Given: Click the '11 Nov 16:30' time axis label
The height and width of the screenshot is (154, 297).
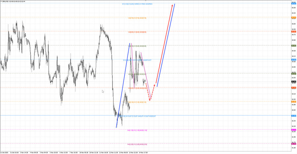Looking at the screenshot, I should point(103,152).
